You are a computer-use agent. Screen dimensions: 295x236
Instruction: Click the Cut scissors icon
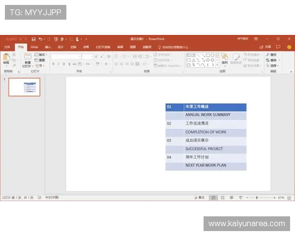click(x=14, y=55)
